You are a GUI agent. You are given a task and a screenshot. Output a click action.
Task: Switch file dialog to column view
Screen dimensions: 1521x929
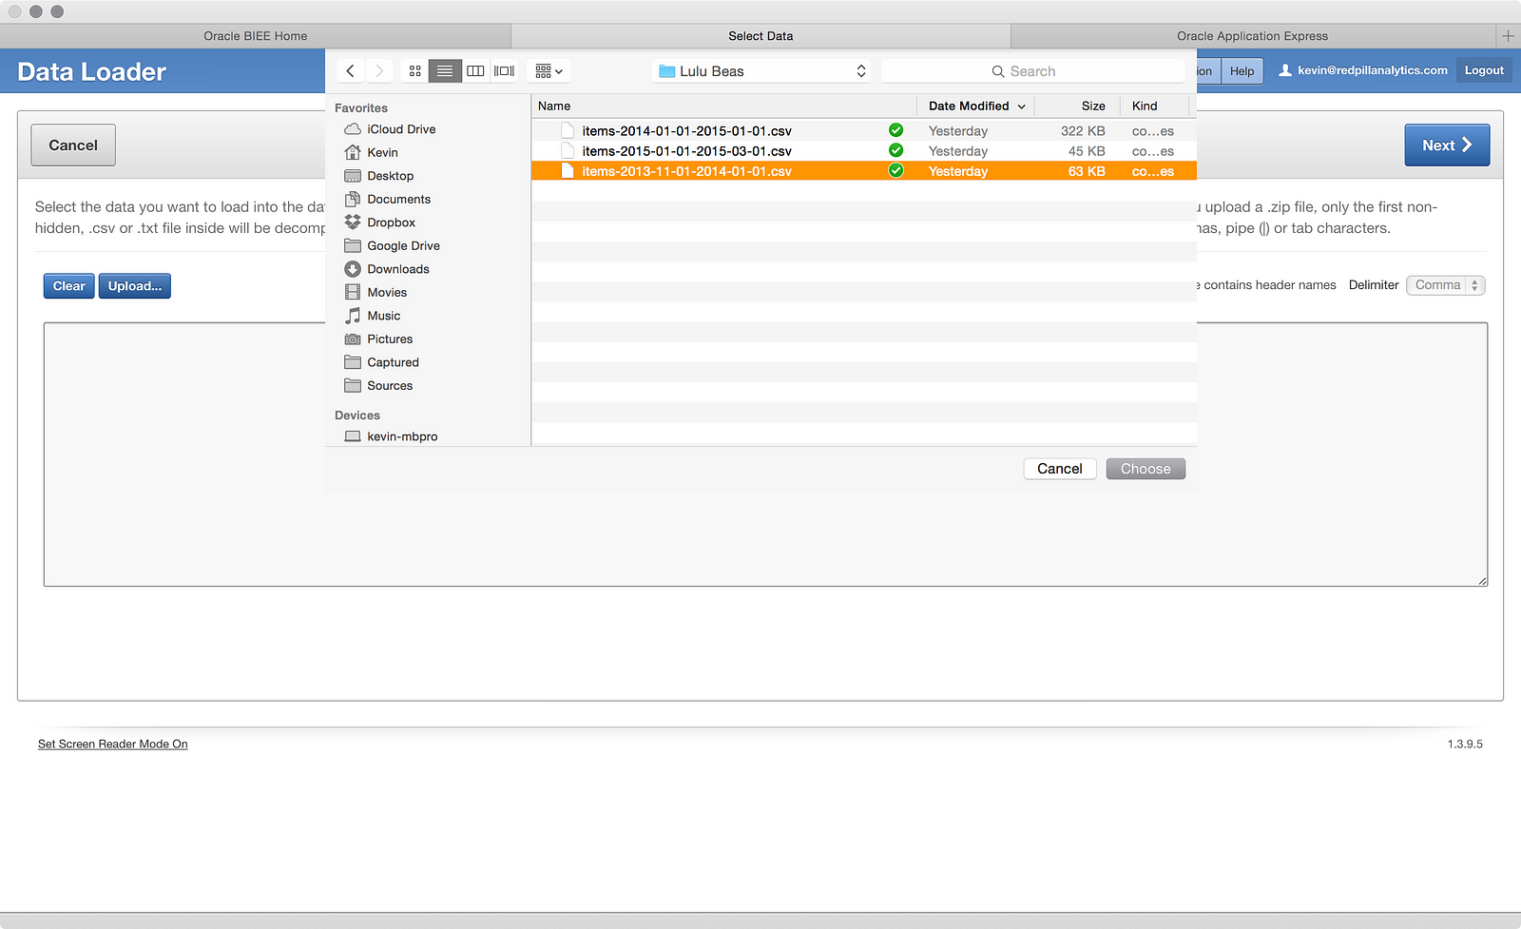click(x=475, y=71)
